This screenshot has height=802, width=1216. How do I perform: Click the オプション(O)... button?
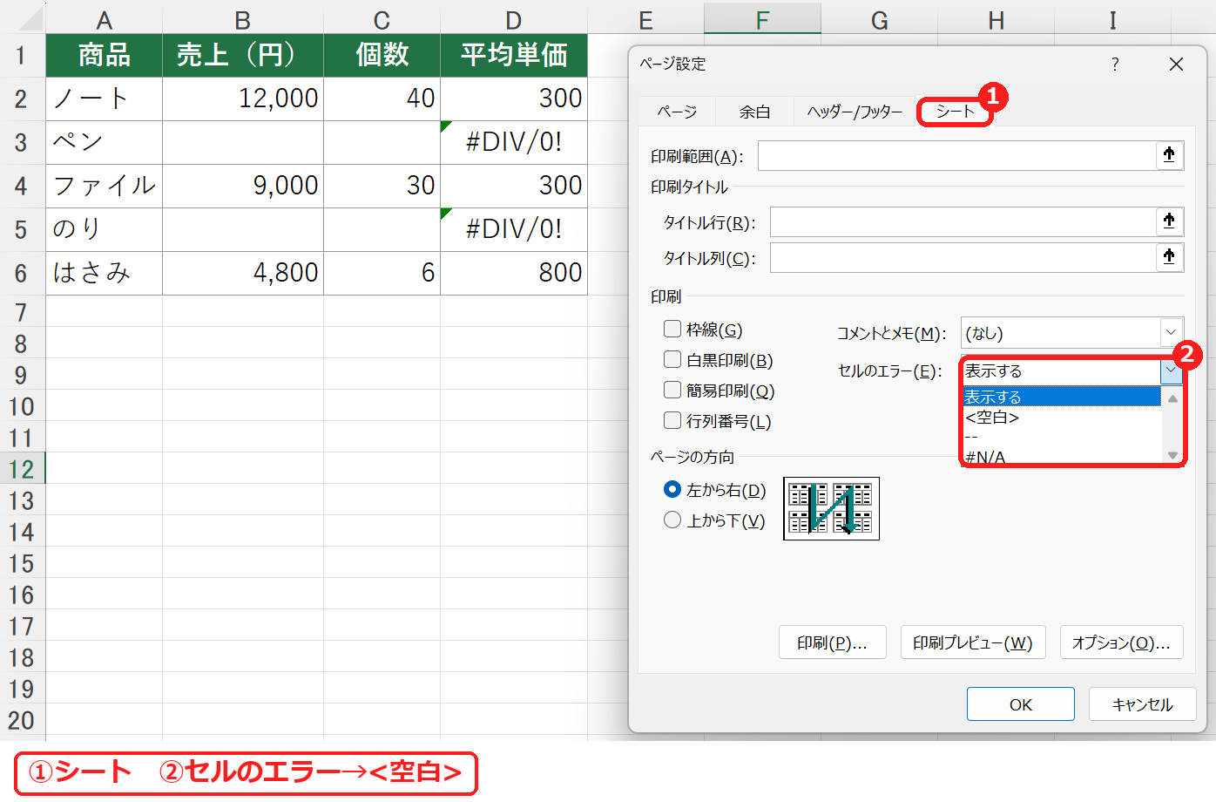click(x=1121, y=642)
